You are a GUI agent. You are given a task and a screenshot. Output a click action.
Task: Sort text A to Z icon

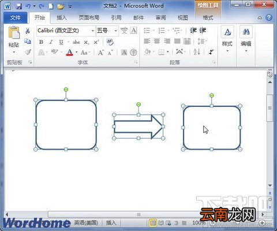point(197,52)
